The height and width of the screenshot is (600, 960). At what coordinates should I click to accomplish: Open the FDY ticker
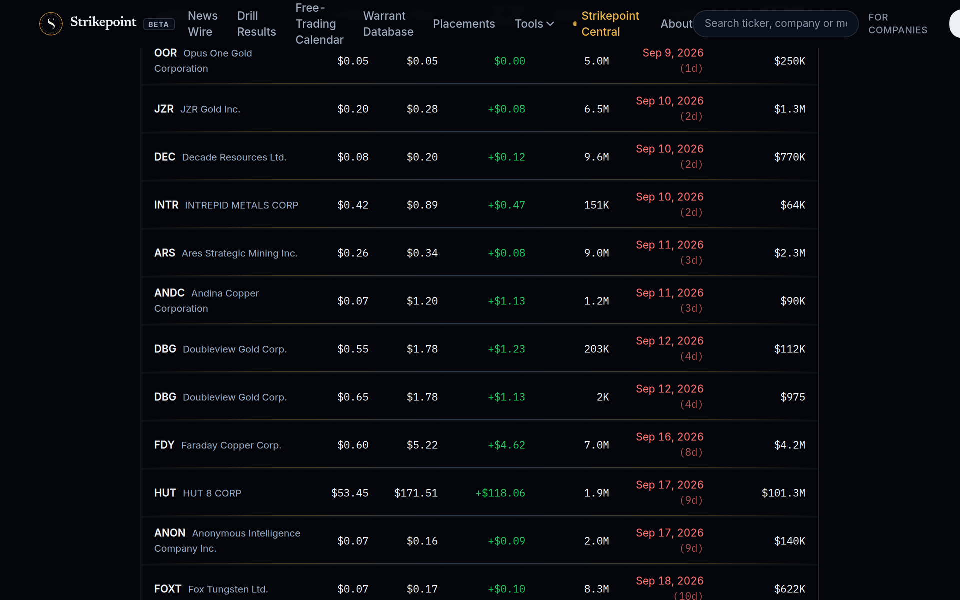coord(164,445)
